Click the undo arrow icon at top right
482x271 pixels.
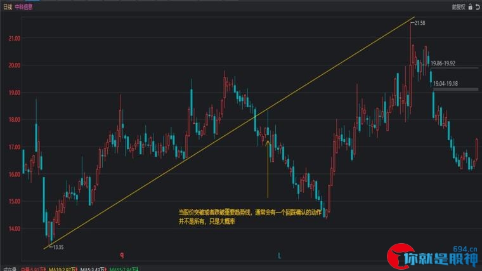click(478, 7)
